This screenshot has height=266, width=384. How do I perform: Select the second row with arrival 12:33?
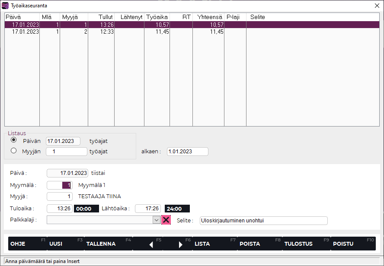[x=130, y=32]
